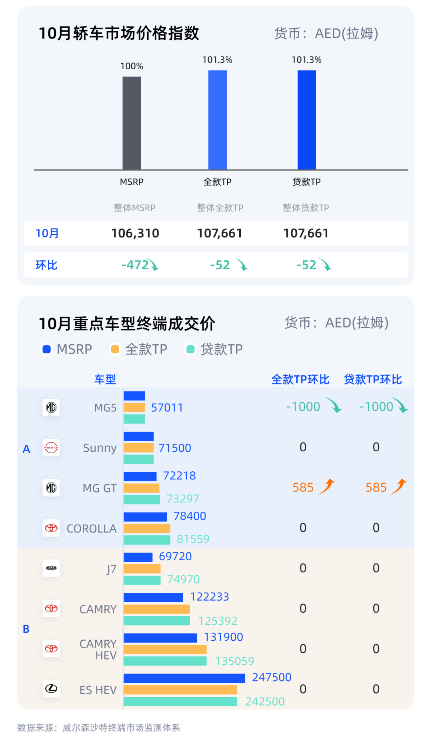The image size is (432, 740).
Task: Click the COROLLA MSRP 78400
Action: [x=190, y=516]
